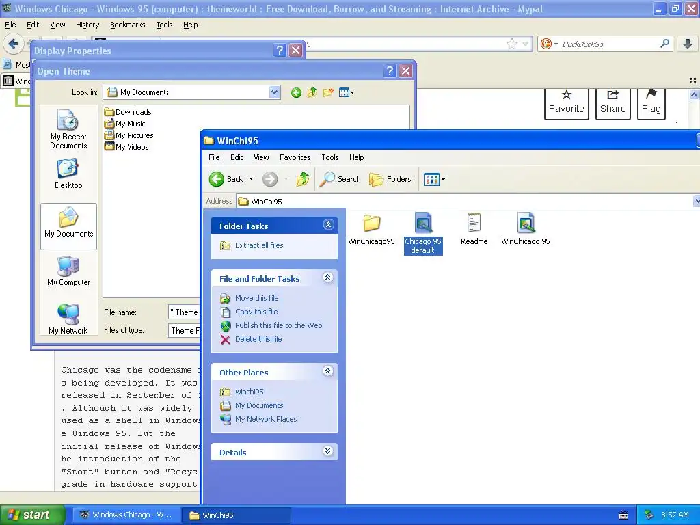Viewport: 700px width, 525px height.
Task: Click the File name field in Open Theme
Action: click(x=184, y=312)
